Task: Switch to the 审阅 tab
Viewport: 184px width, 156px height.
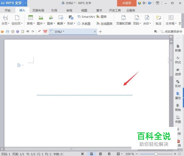Action: point(69,10)
